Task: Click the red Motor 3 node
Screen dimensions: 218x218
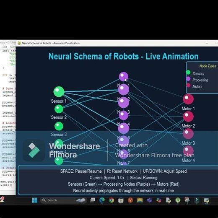Action: (188, 134)
